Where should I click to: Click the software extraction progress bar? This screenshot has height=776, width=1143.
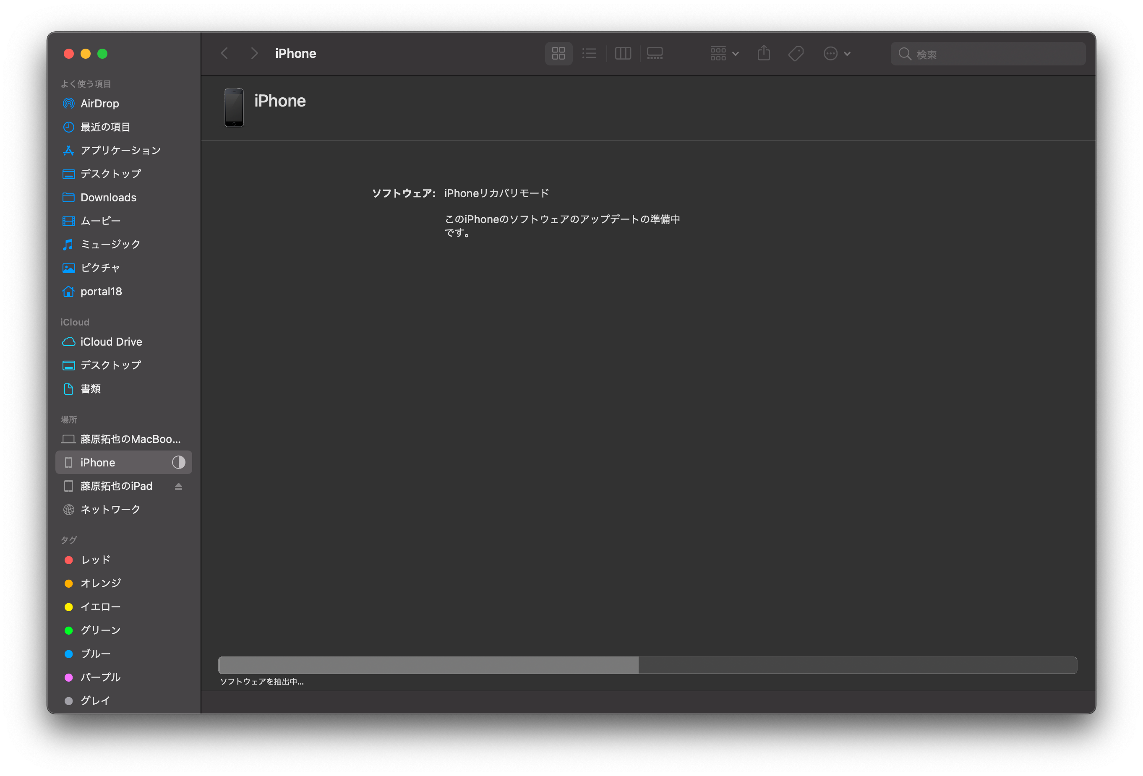click(647, 665)
